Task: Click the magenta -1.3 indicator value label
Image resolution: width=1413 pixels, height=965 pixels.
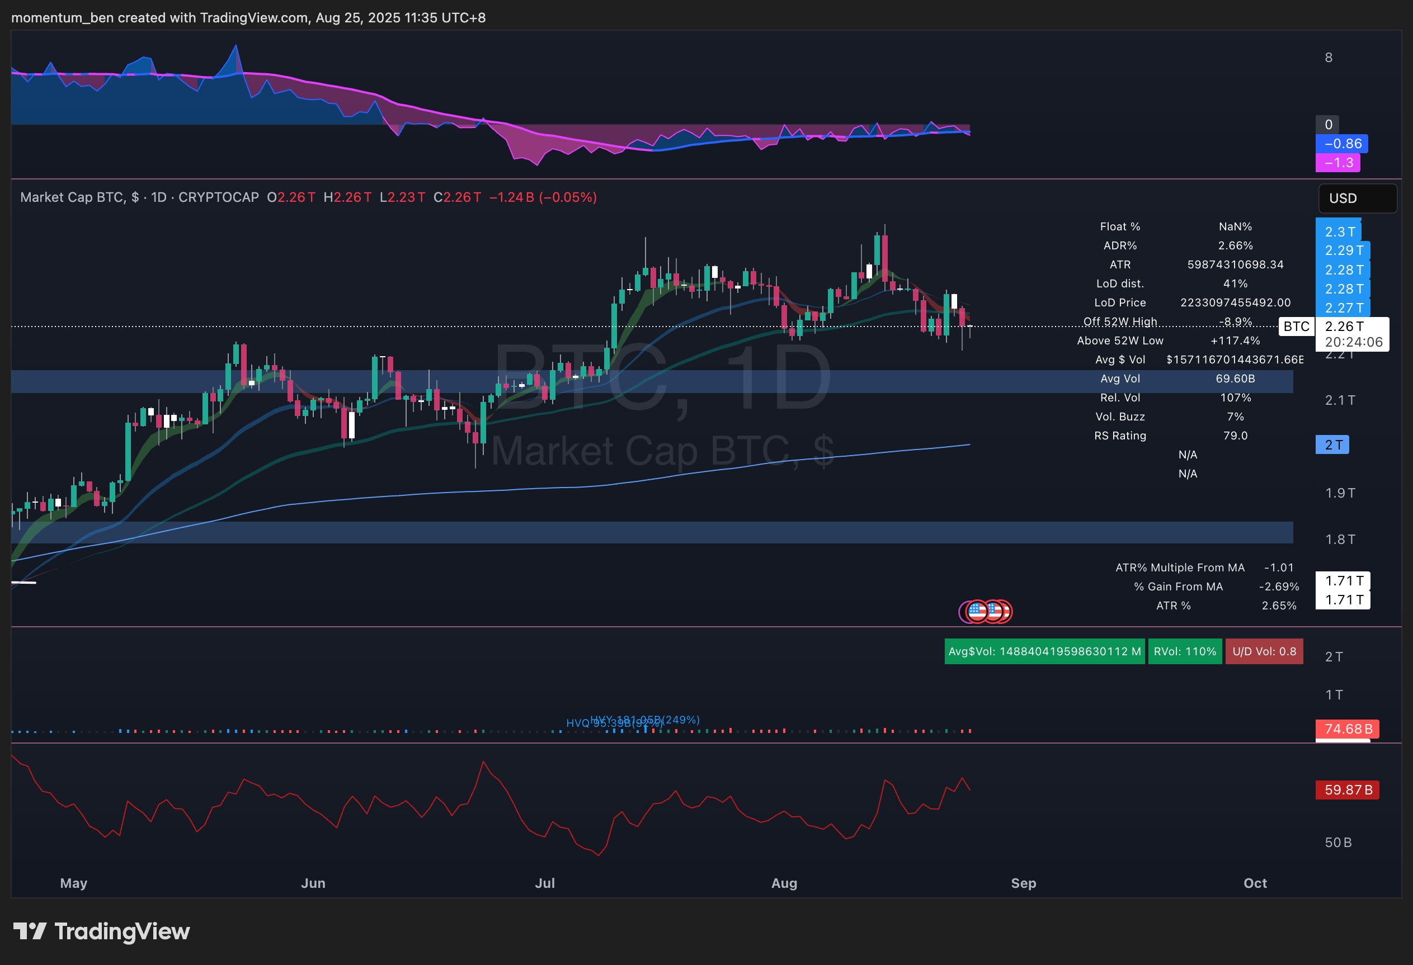Action: coord(1337,162)
